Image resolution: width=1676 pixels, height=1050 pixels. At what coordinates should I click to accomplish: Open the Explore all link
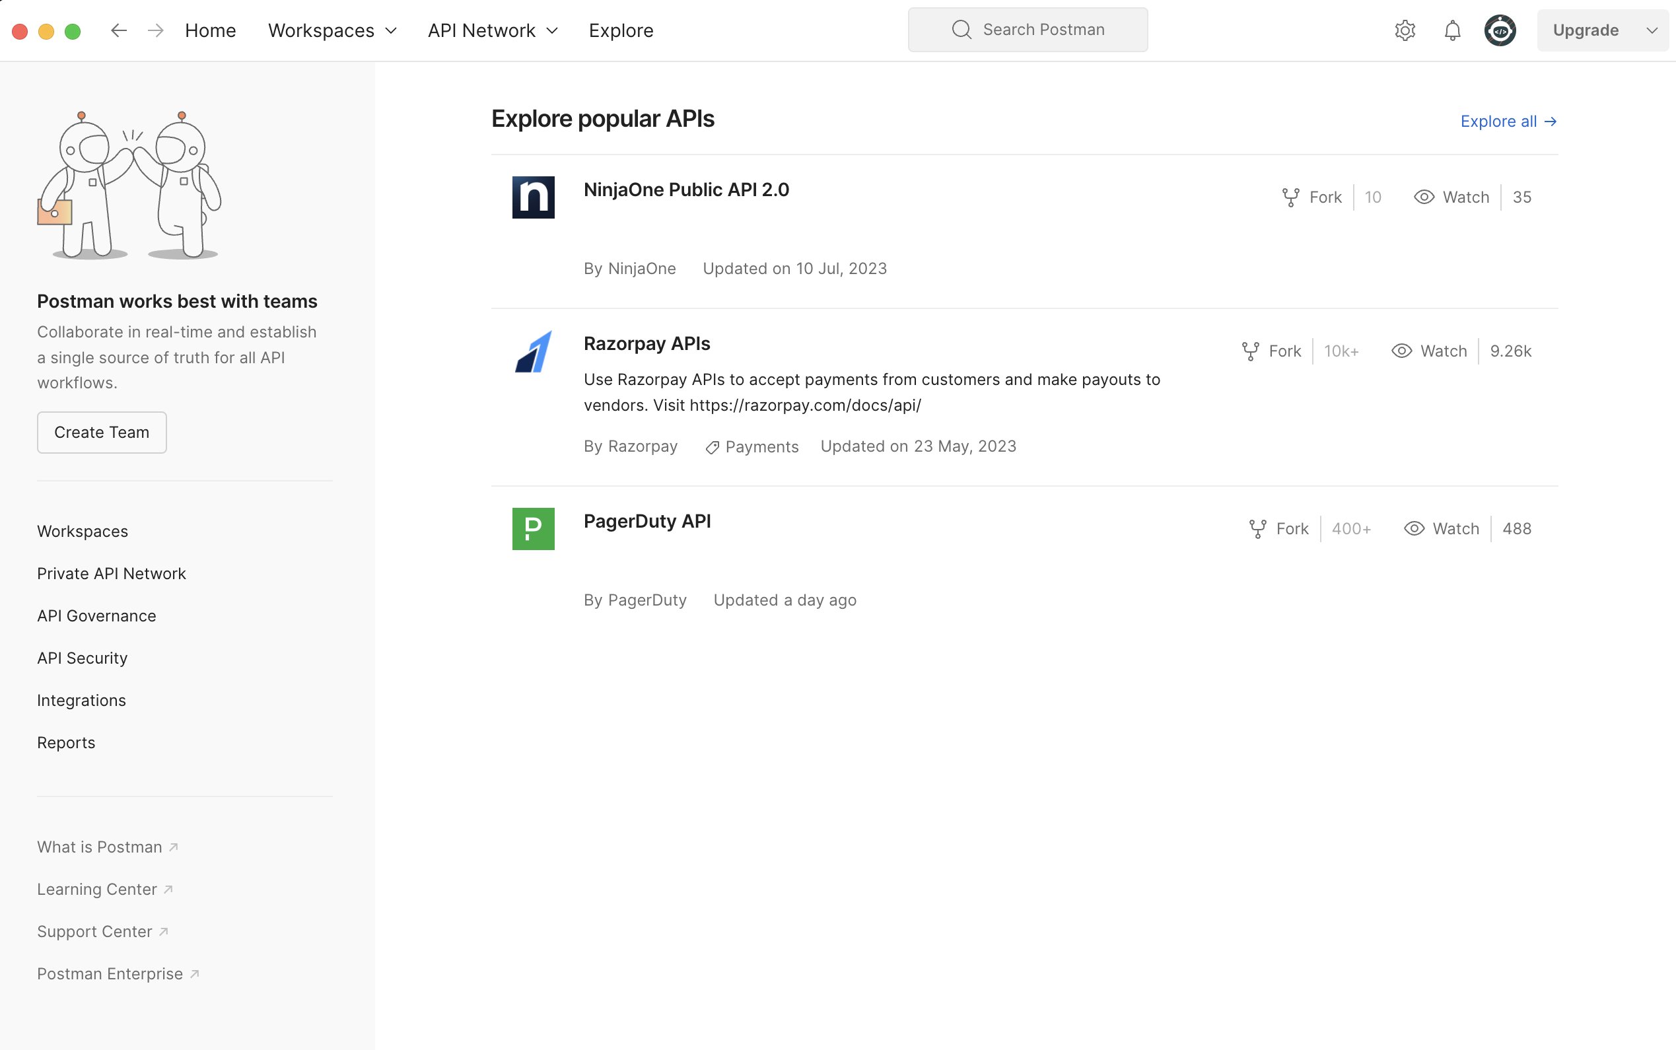(1508, 122)
